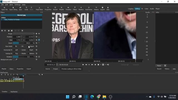The height and width of the screenshot is (100, 178).
Task: Toggle the keyframes stopwatch for Size
Action: click(x=39, y=40)
